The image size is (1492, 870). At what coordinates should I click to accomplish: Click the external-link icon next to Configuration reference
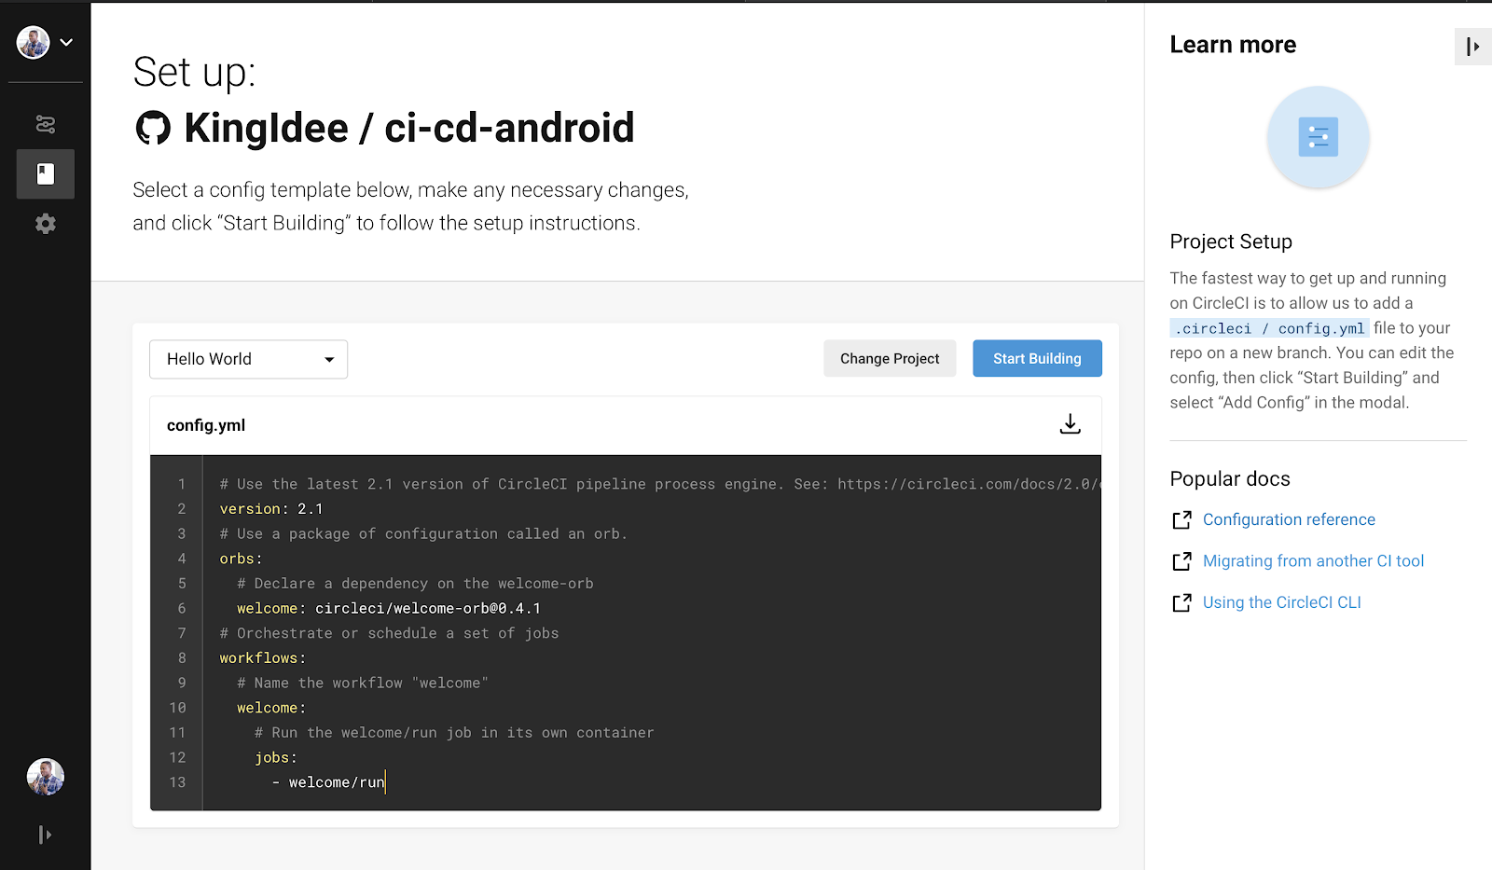coord(1181,519)
